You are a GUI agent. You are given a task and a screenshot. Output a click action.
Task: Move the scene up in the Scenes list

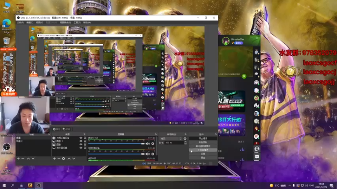[x=28, y=159]
